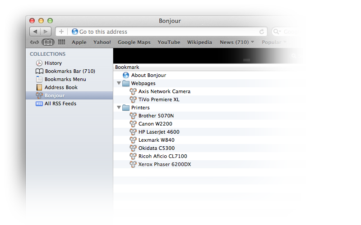Click Bonjour icon next to Canon W2200
Screen dimensions: 361x225
(x=133, y=124)
